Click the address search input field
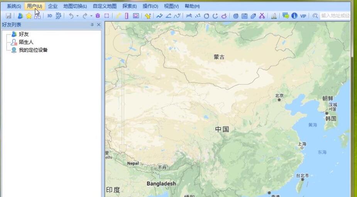The width and height of the screenshot is (357, 197). (x=335, y=16)
